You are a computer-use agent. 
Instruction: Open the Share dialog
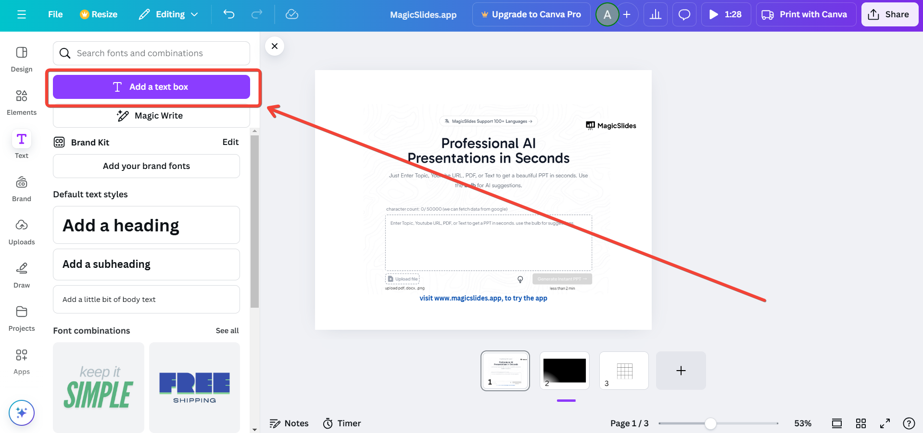(889, 14)
